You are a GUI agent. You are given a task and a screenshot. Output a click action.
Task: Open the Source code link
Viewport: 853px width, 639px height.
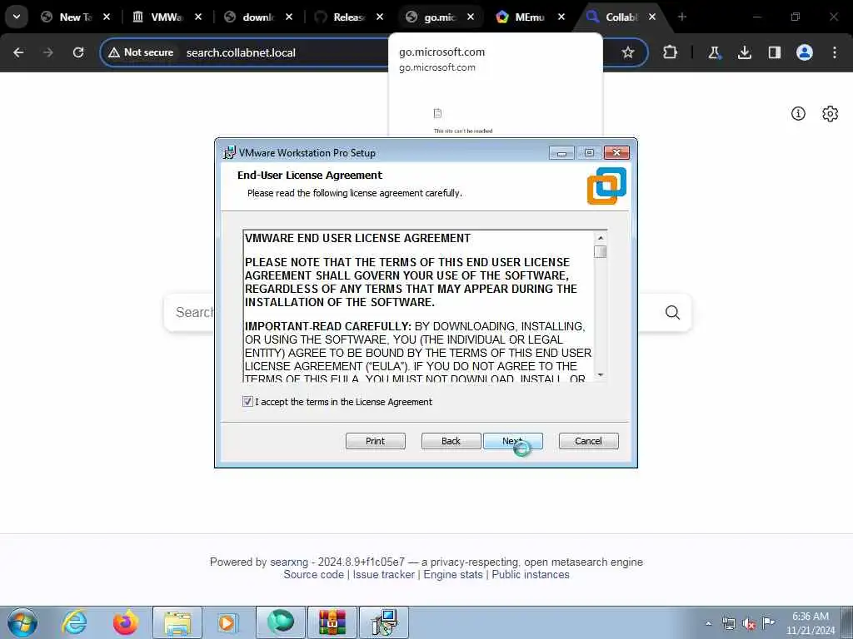point(313,575)
